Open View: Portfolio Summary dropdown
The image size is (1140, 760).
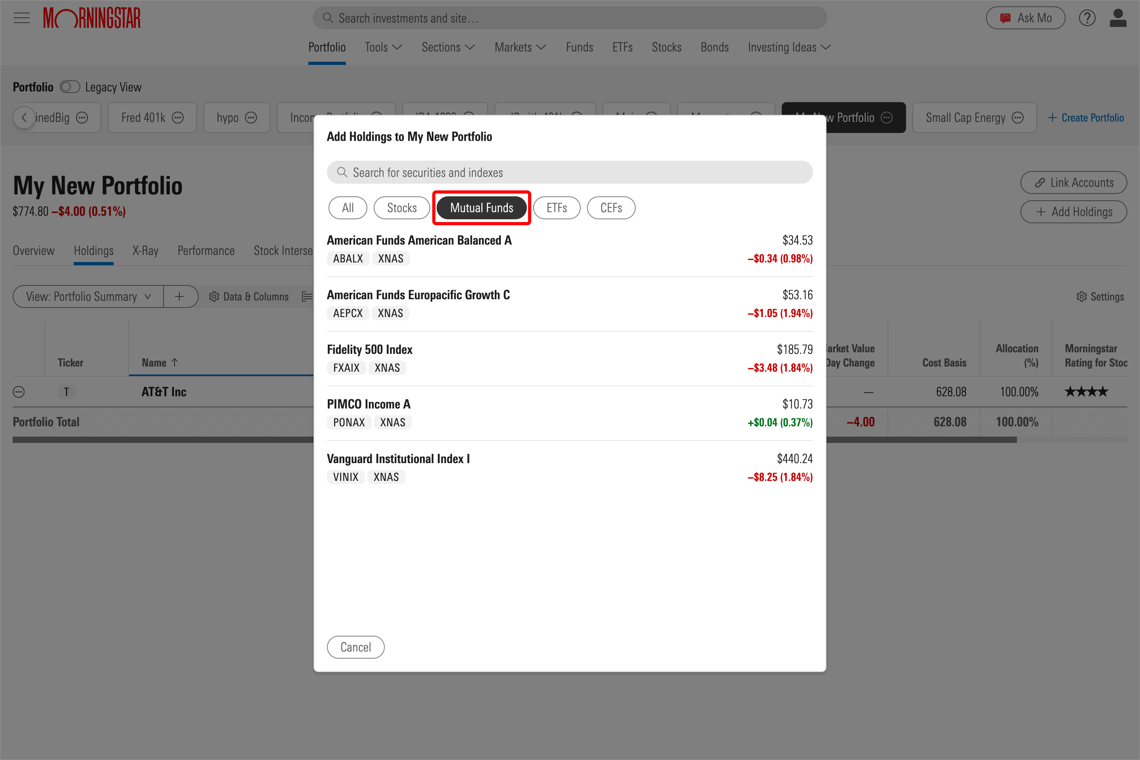click(88, 296)
